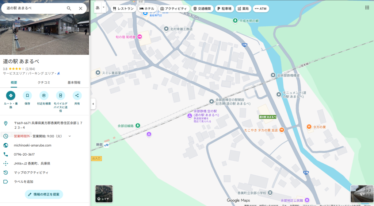The image size is (374, 206).
Task: Open the Google apps grid icon
Action: (367, 8)
